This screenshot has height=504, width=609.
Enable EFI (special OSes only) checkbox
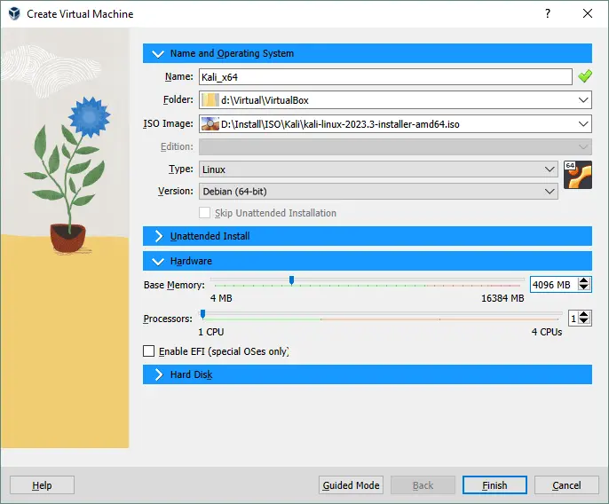coord(149,351)
